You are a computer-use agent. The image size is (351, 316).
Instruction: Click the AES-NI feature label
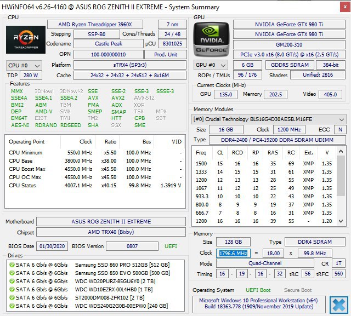[x=20, y=125]
